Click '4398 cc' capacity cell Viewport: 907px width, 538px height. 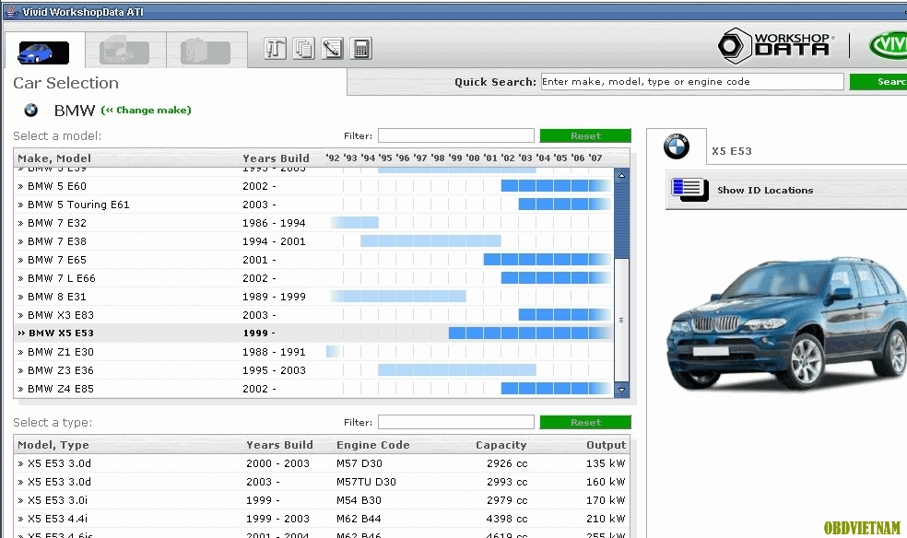click(507, 519)
